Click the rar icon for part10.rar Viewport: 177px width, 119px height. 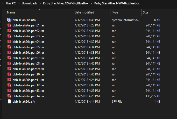(x=9, y=74)
